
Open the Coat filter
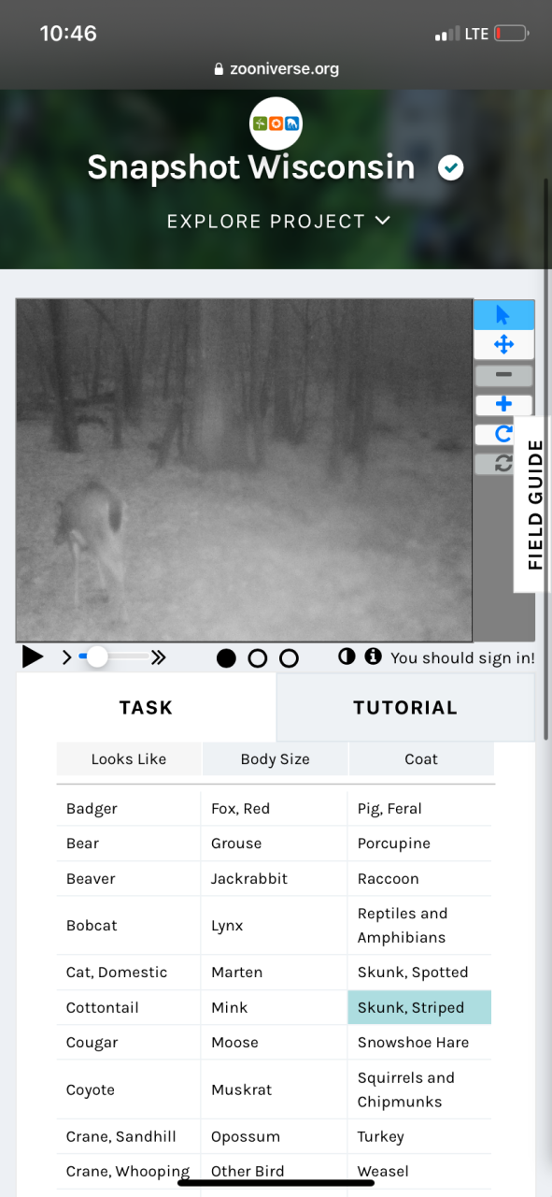pyautogui.click(x=421, y=759)
